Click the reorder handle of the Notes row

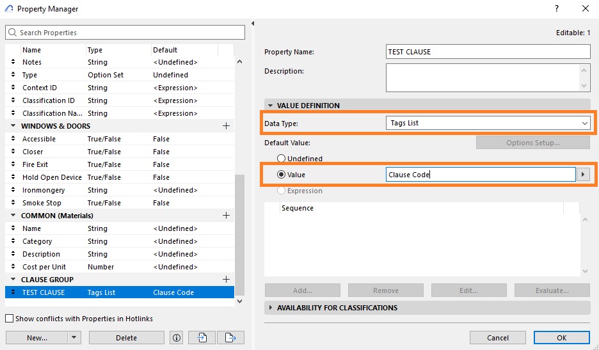[13, 62]
